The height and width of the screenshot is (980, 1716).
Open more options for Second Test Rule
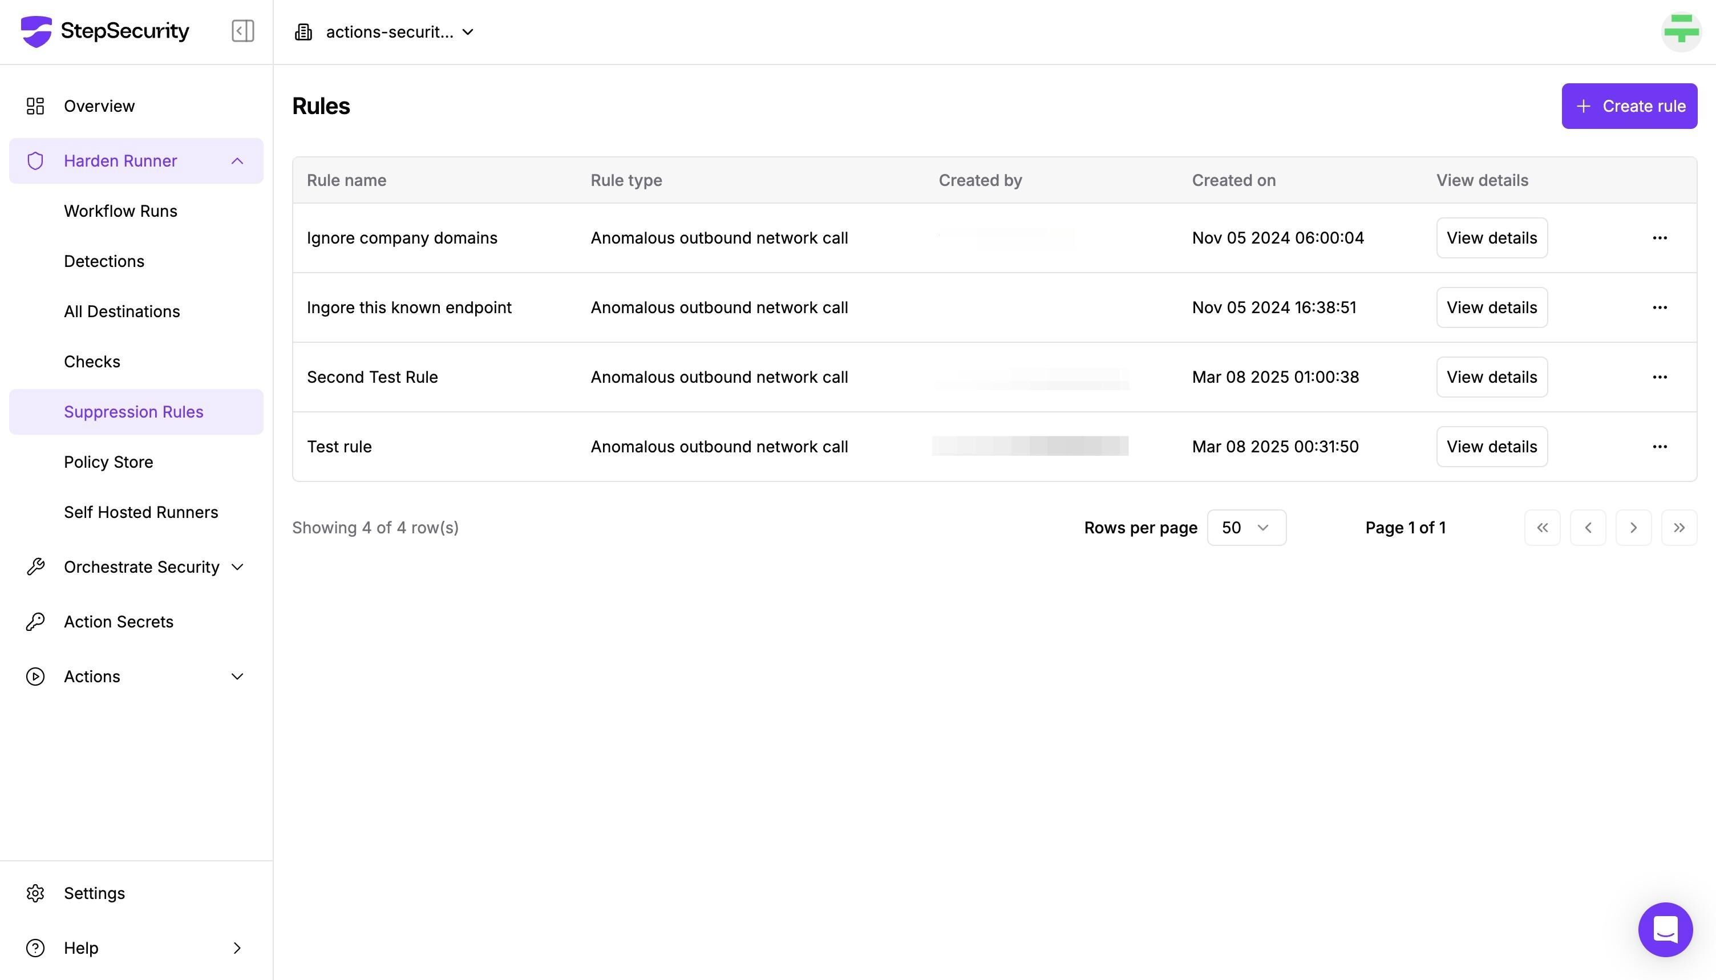[1660, 377]
